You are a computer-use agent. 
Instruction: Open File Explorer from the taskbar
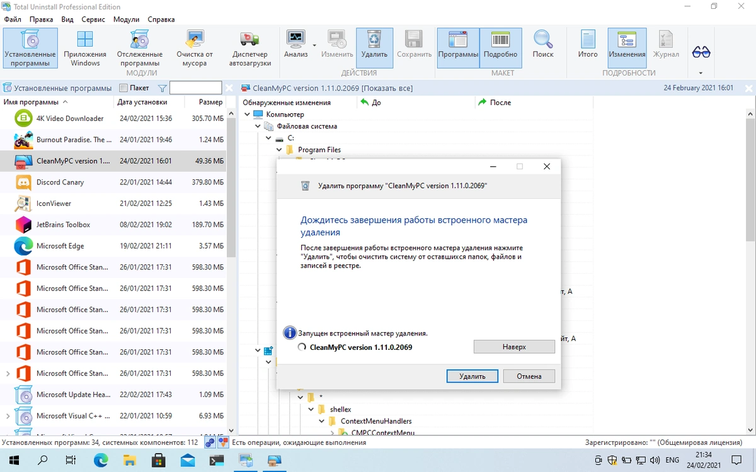coord(129,460)
